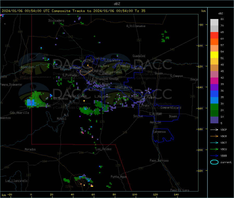Click the 'Paso_Barroso' map label
Image resolution: width=234 pixels, height=198 pixels.
click(159, 161)
